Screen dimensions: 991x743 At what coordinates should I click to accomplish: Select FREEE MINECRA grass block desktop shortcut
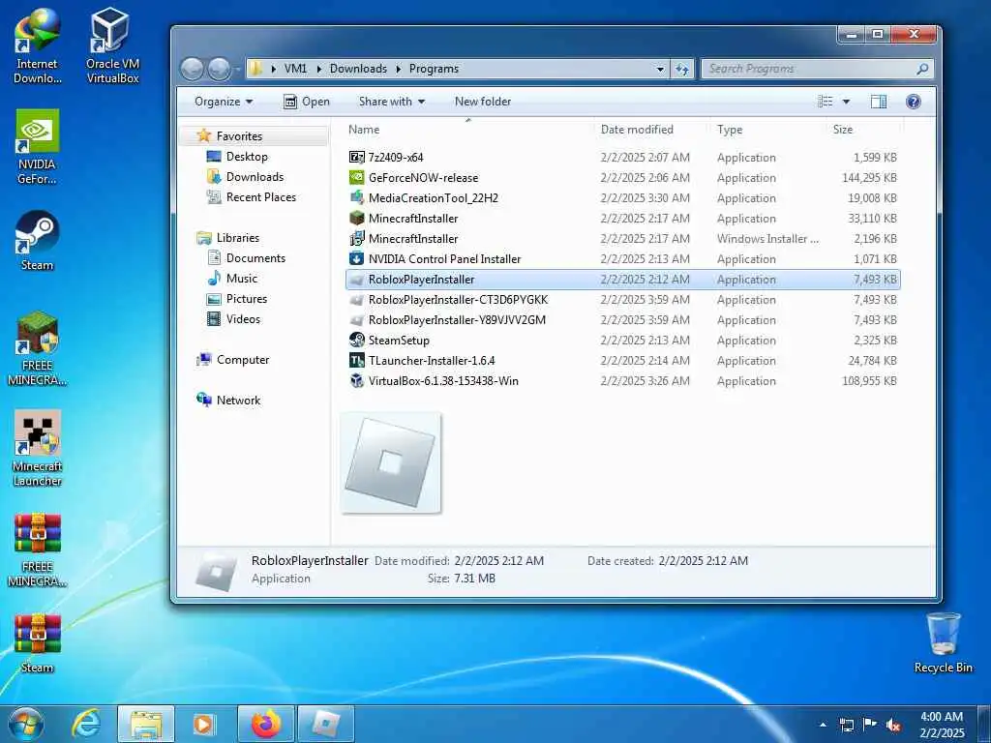coord(38,347)
